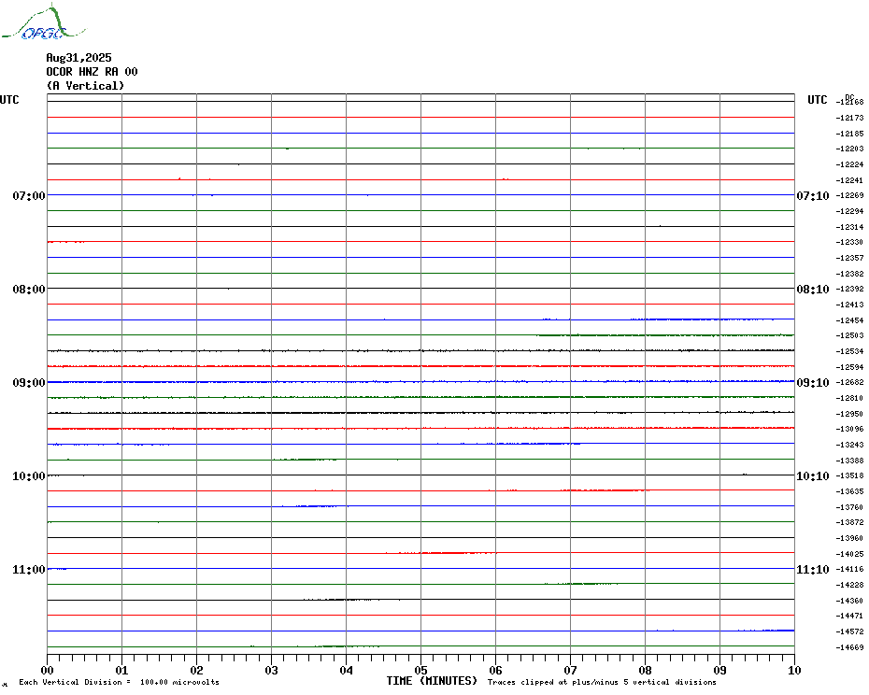Click minute tick label '06'
The image size is (869, 695).
tap(496, 671)
